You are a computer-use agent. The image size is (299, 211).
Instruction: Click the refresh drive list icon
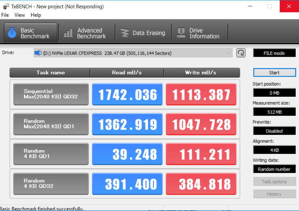(241, 53)
